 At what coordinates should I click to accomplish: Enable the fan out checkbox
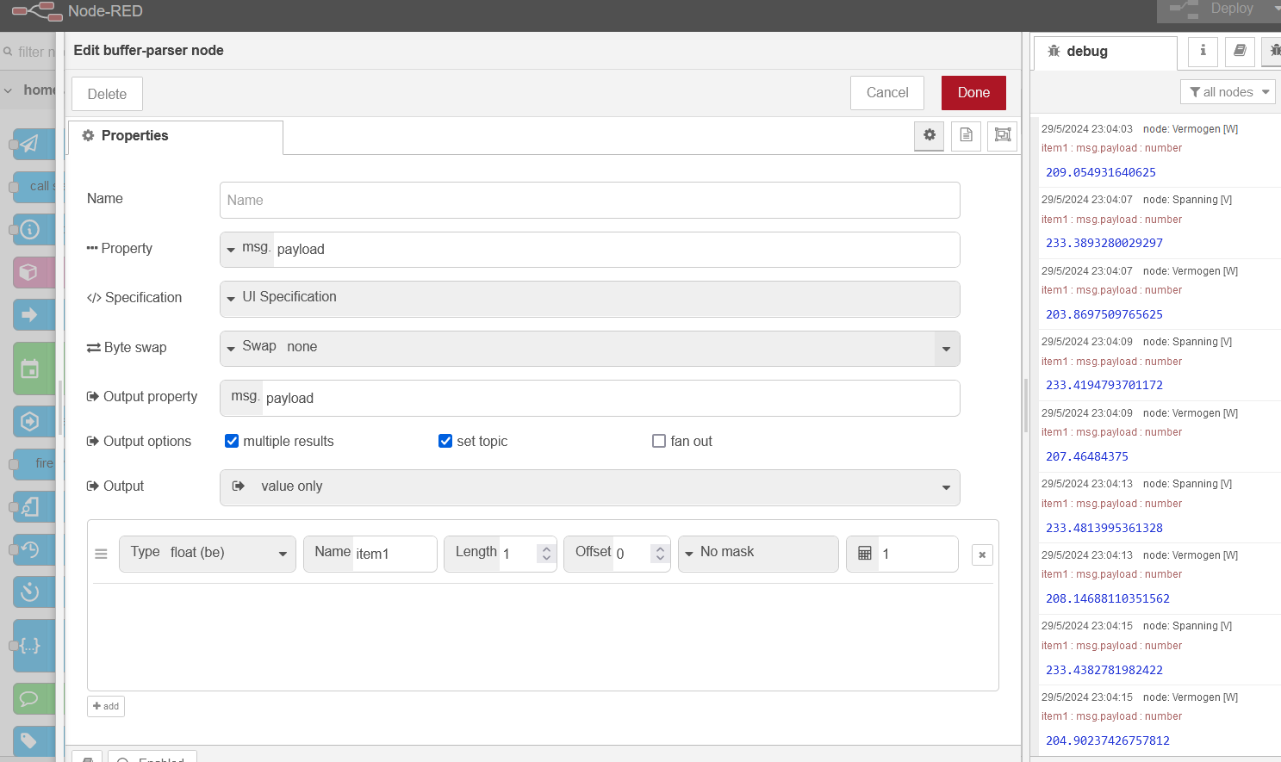(659, 441)
